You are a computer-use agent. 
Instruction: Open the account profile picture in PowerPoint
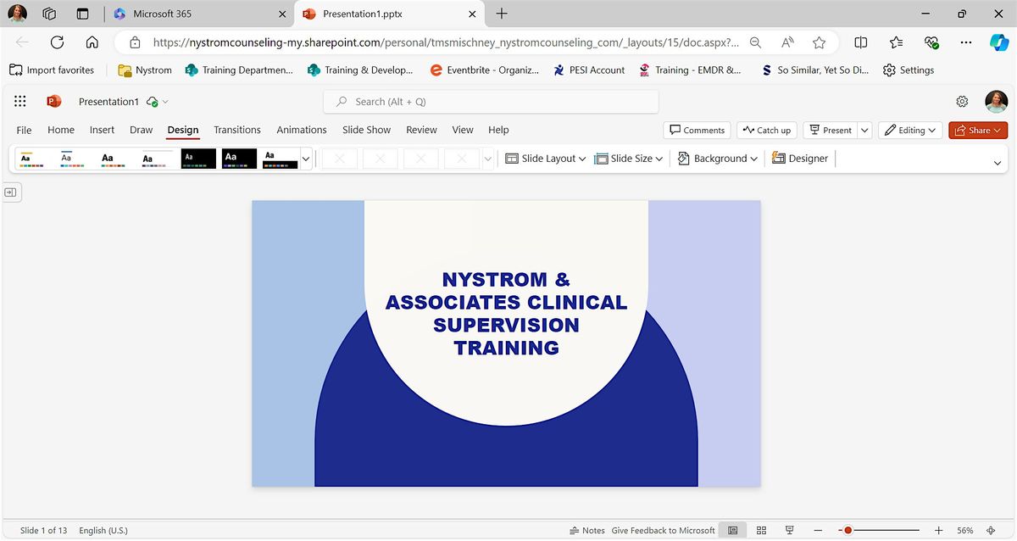(996, 102)
